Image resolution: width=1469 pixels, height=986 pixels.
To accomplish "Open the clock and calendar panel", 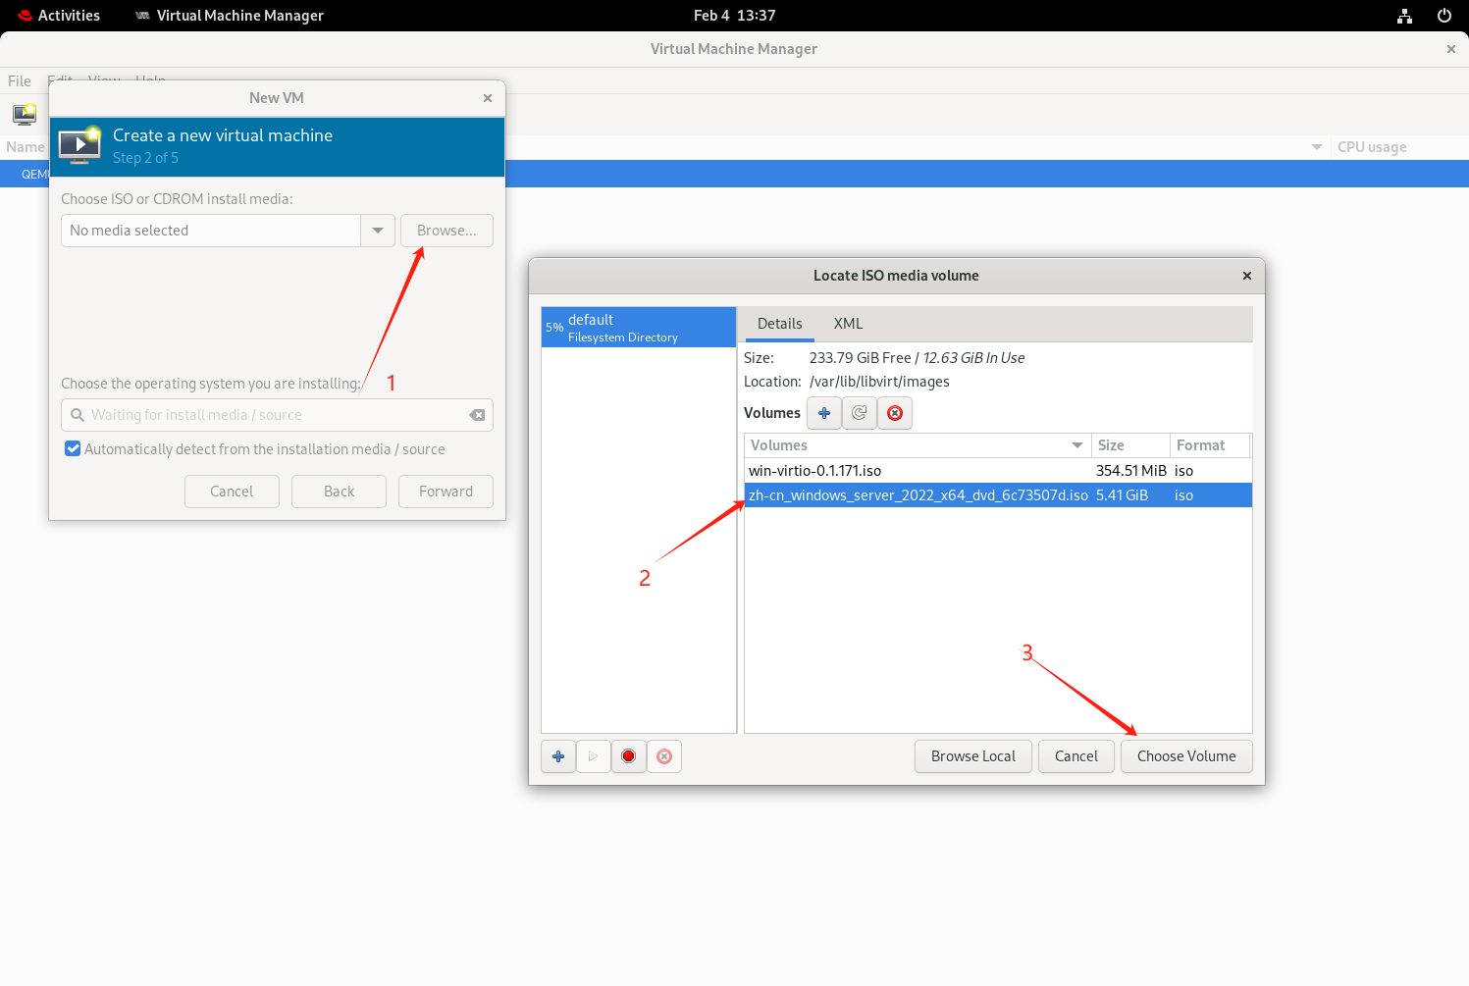I will click(734, 16).
